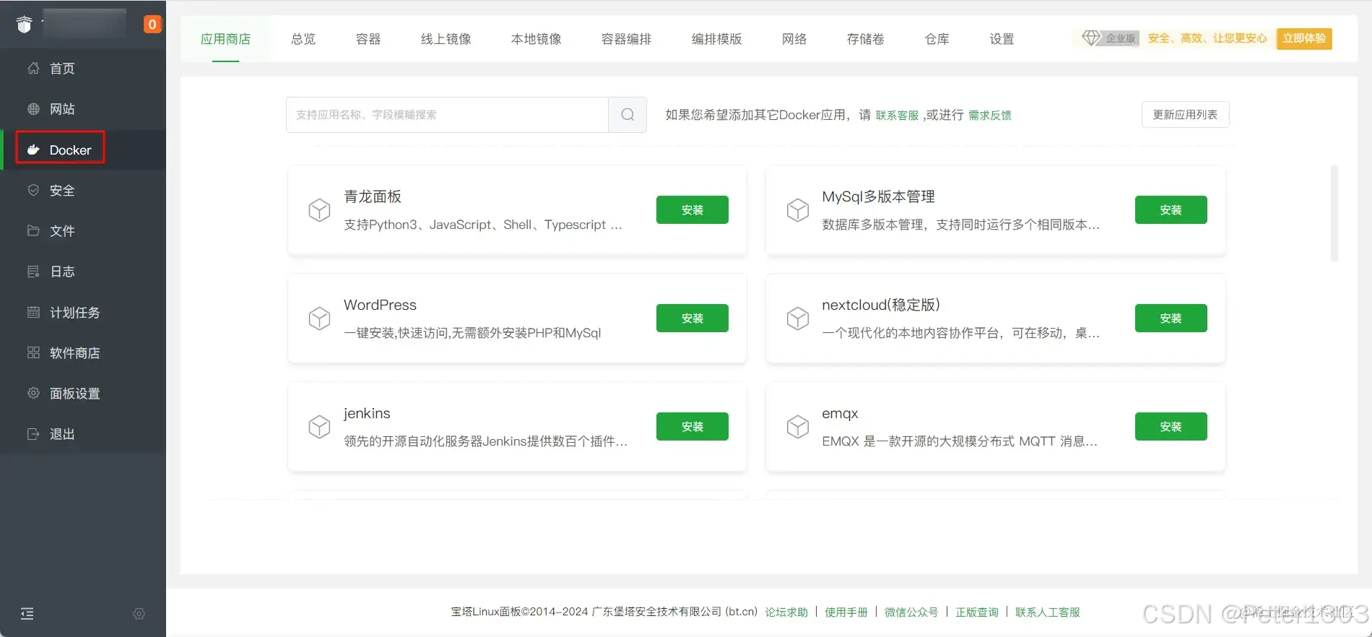Viewport: 1372px width, 637px height.
Task: Open the 仓库 tab
Action: pyautogui.click(x=937, y=39)
